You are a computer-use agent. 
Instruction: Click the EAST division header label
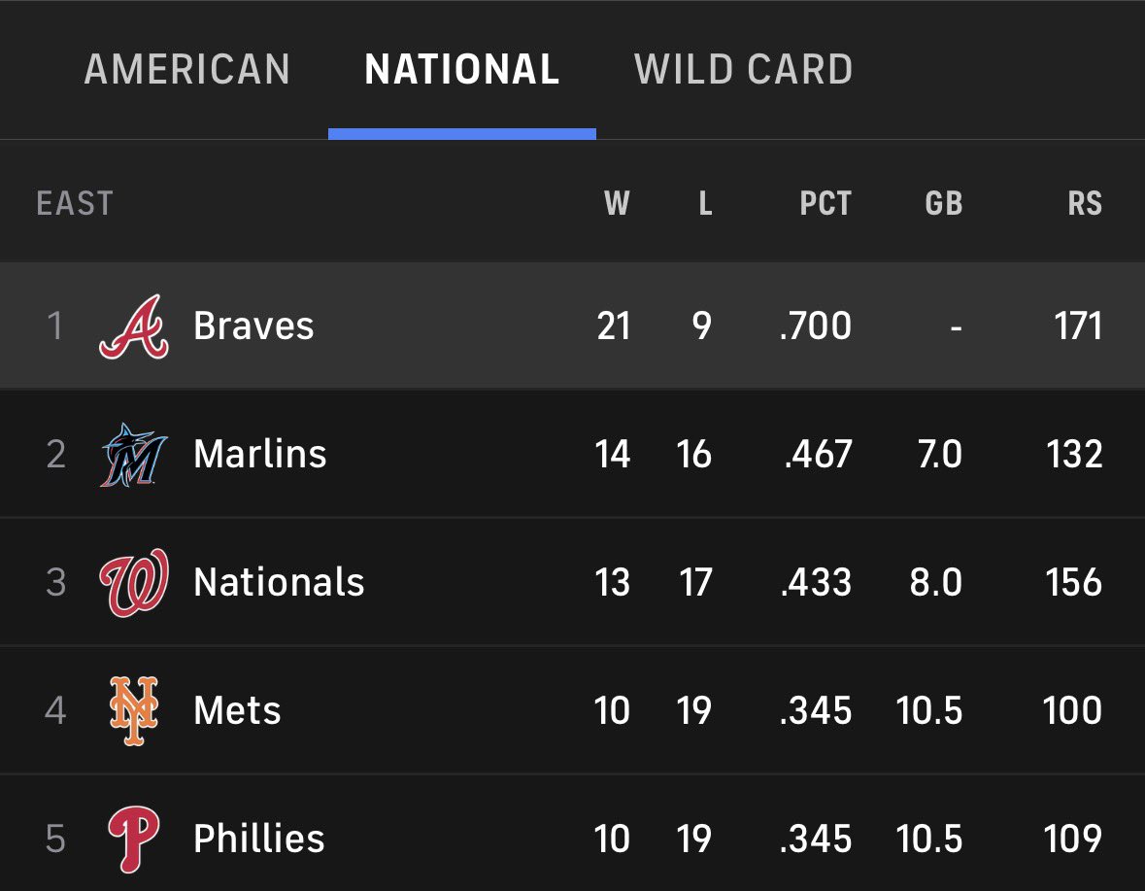point(75,203)
